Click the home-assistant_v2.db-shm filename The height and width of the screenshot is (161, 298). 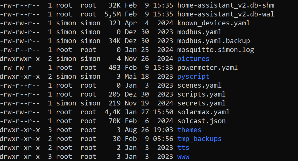[226, 5]
